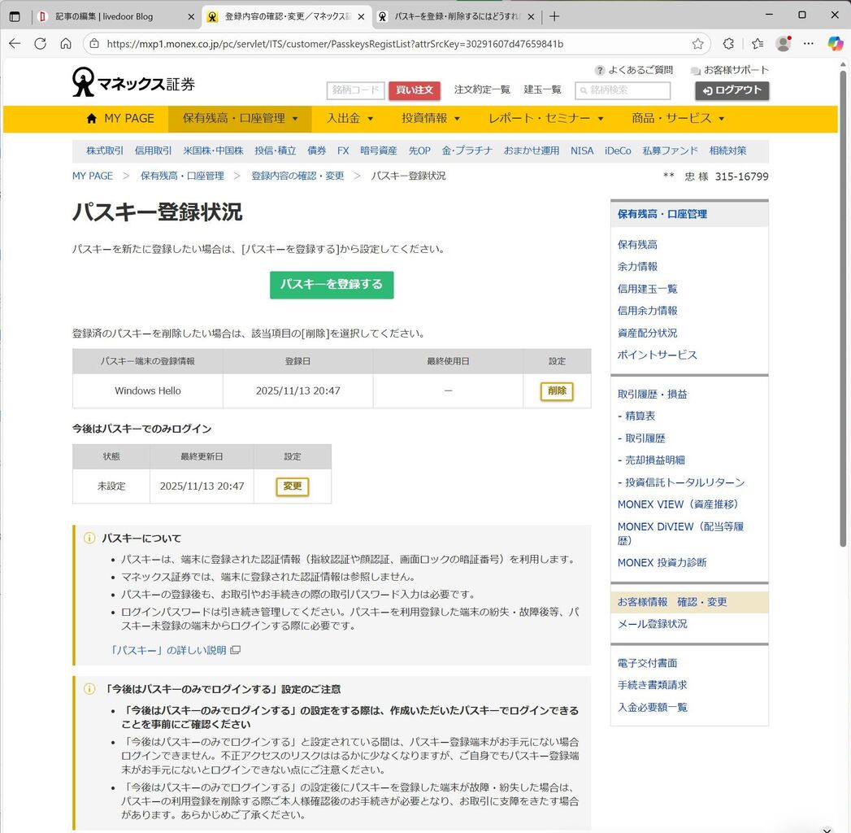This screenshot has height=833, width=851.
Task: View site information lock icon
Action: (94, 44)
